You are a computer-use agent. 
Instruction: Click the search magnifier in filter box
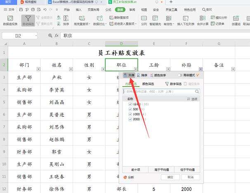click(197, 92)
